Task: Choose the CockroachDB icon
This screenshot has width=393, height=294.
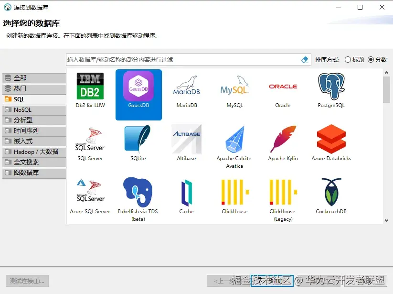Action: click(331, 192)
